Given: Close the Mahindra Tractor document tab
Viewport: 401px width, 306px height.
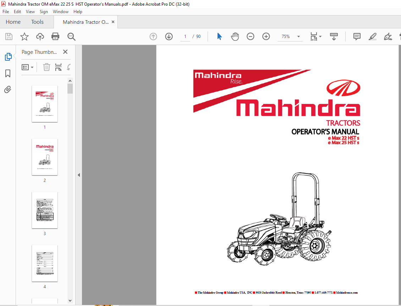Looking at the screenshot, I should [113, 22].
